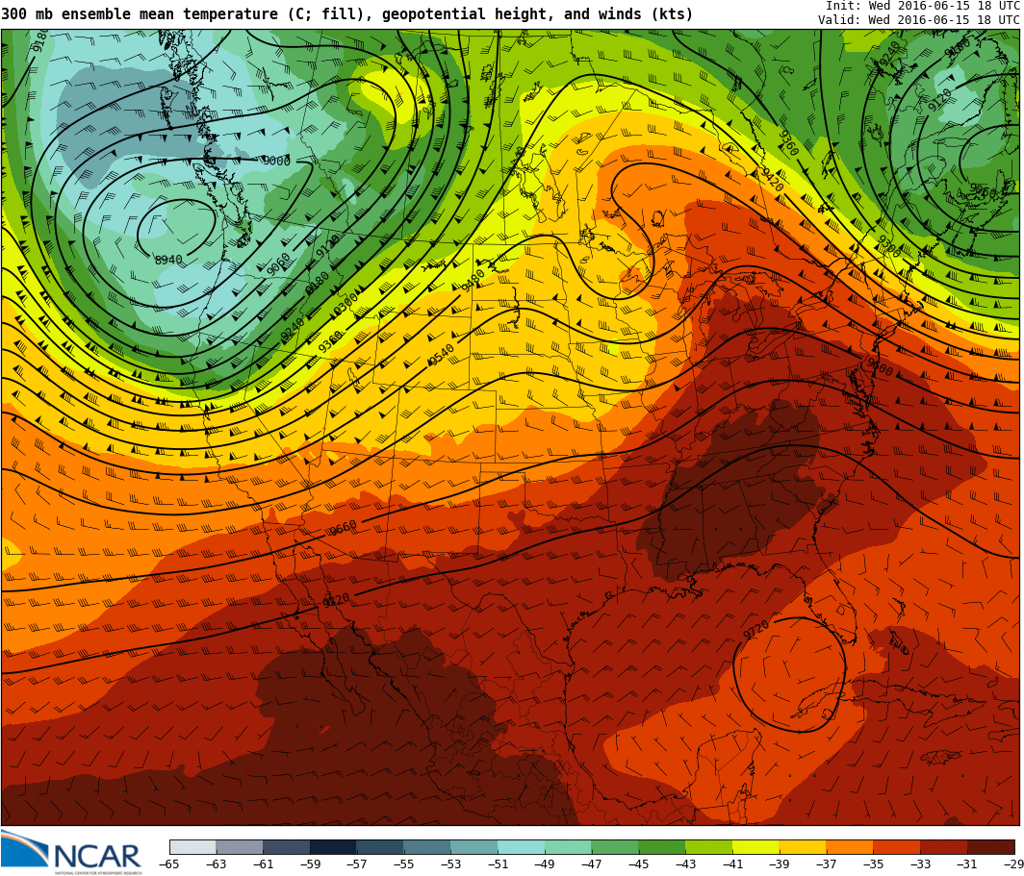Click the -49 legend tick label

(x=545, y=864)
